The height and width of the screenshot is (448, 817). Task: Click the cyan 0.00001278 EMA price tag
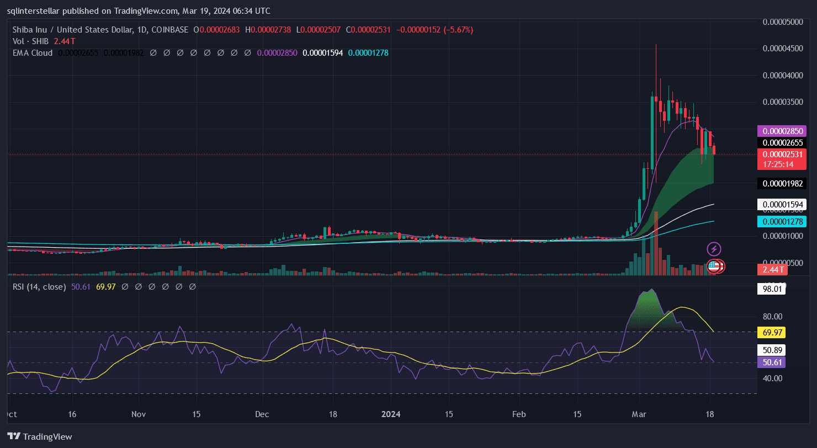784,222
